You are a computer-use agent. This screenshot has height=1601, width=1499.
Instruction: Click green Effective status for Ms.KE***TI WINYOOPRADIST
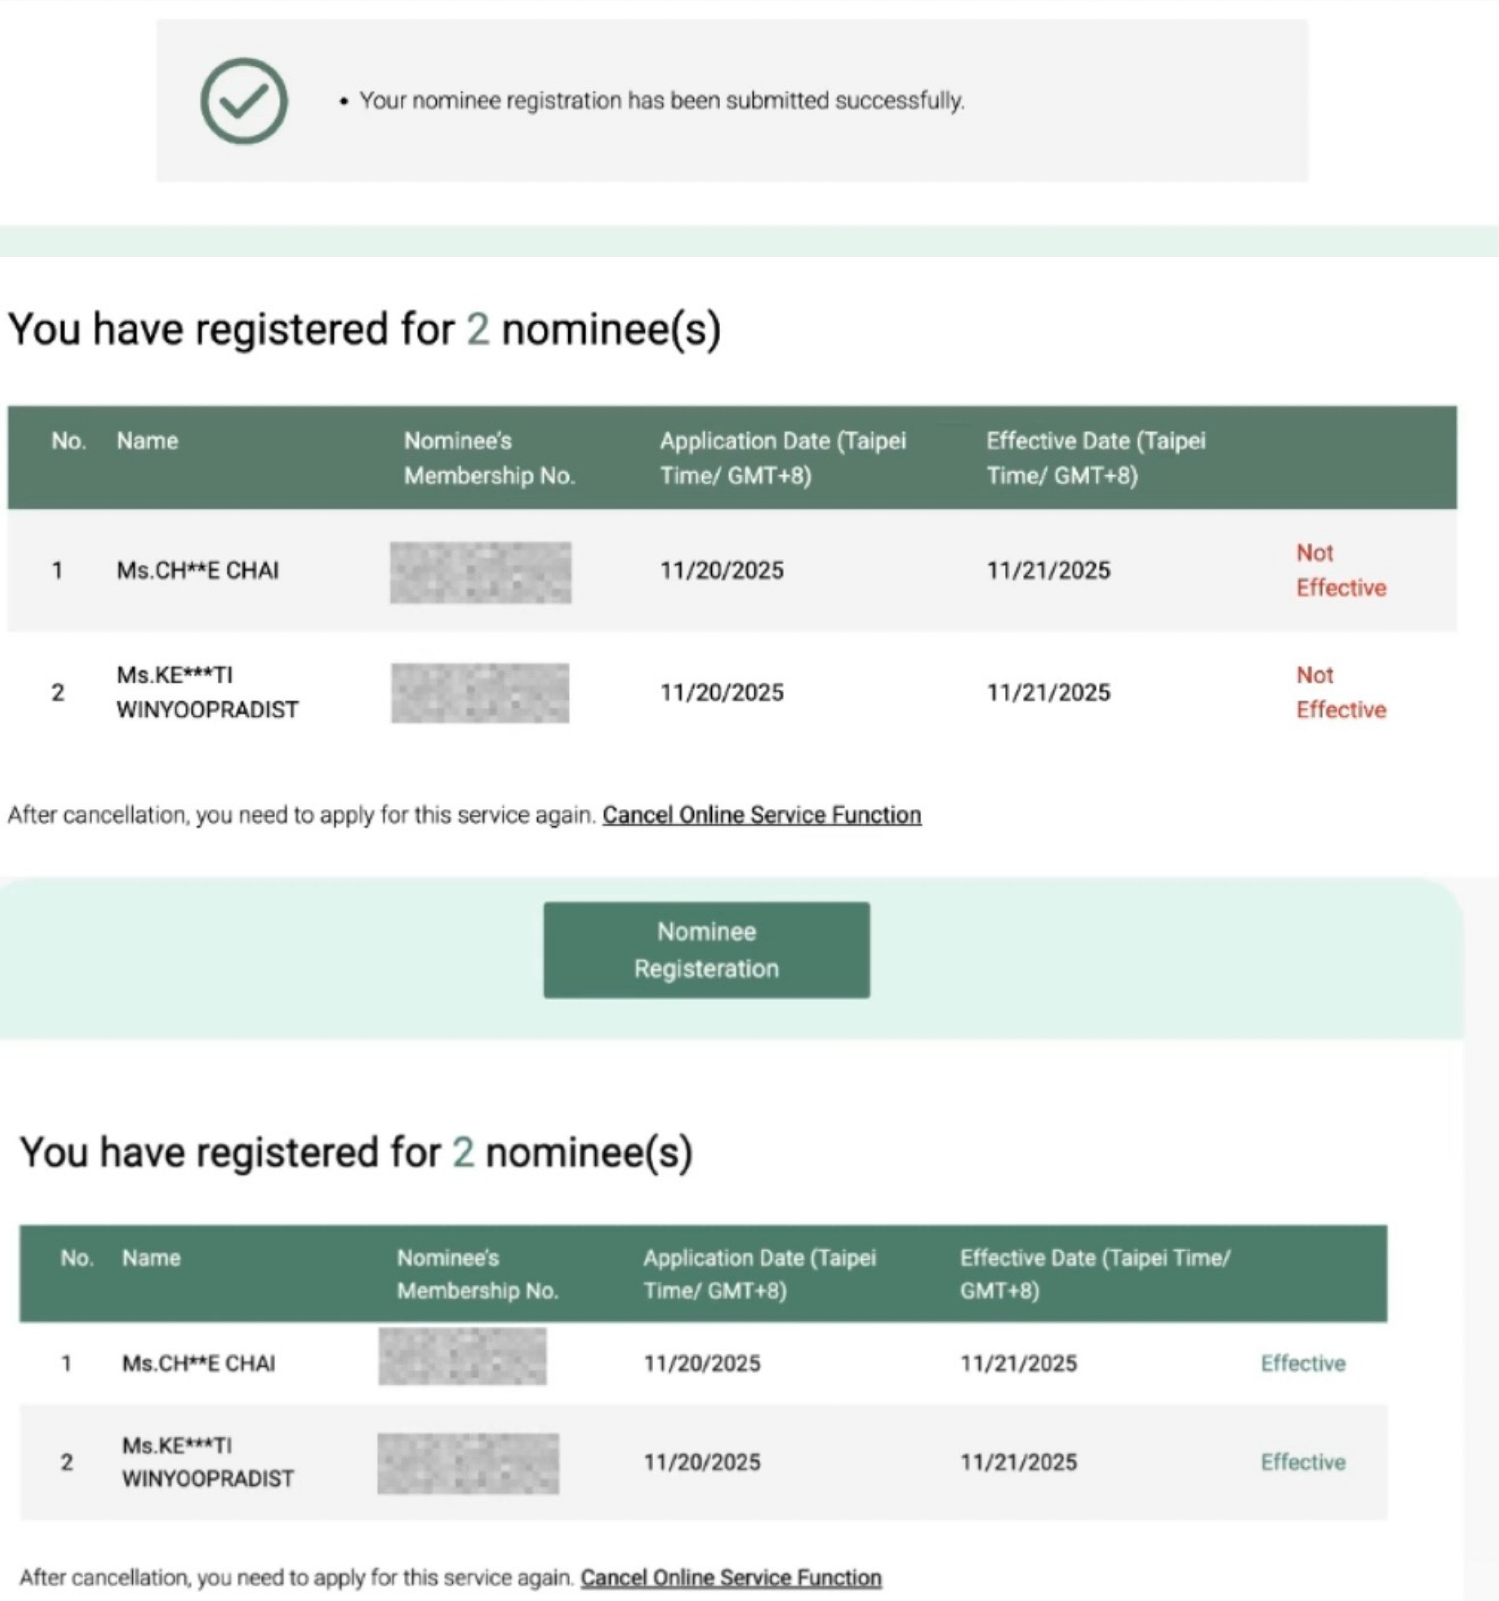[x=1302, y=1462]
